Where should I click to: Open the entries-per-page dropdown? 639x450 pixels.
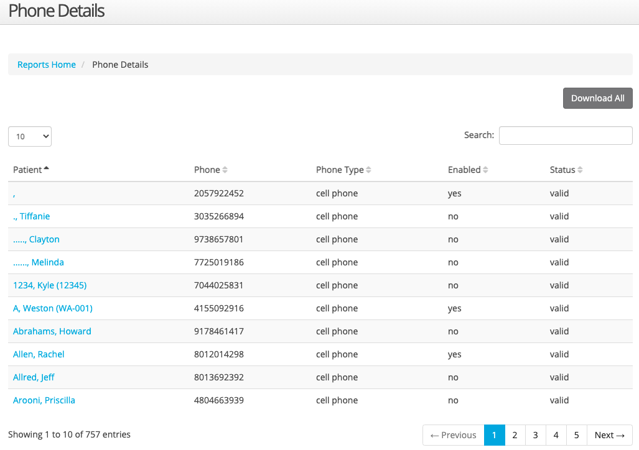point(29,136)
